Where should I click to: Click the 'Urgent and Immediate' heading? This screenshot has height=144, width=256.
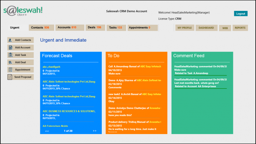[x=63, y=40]
